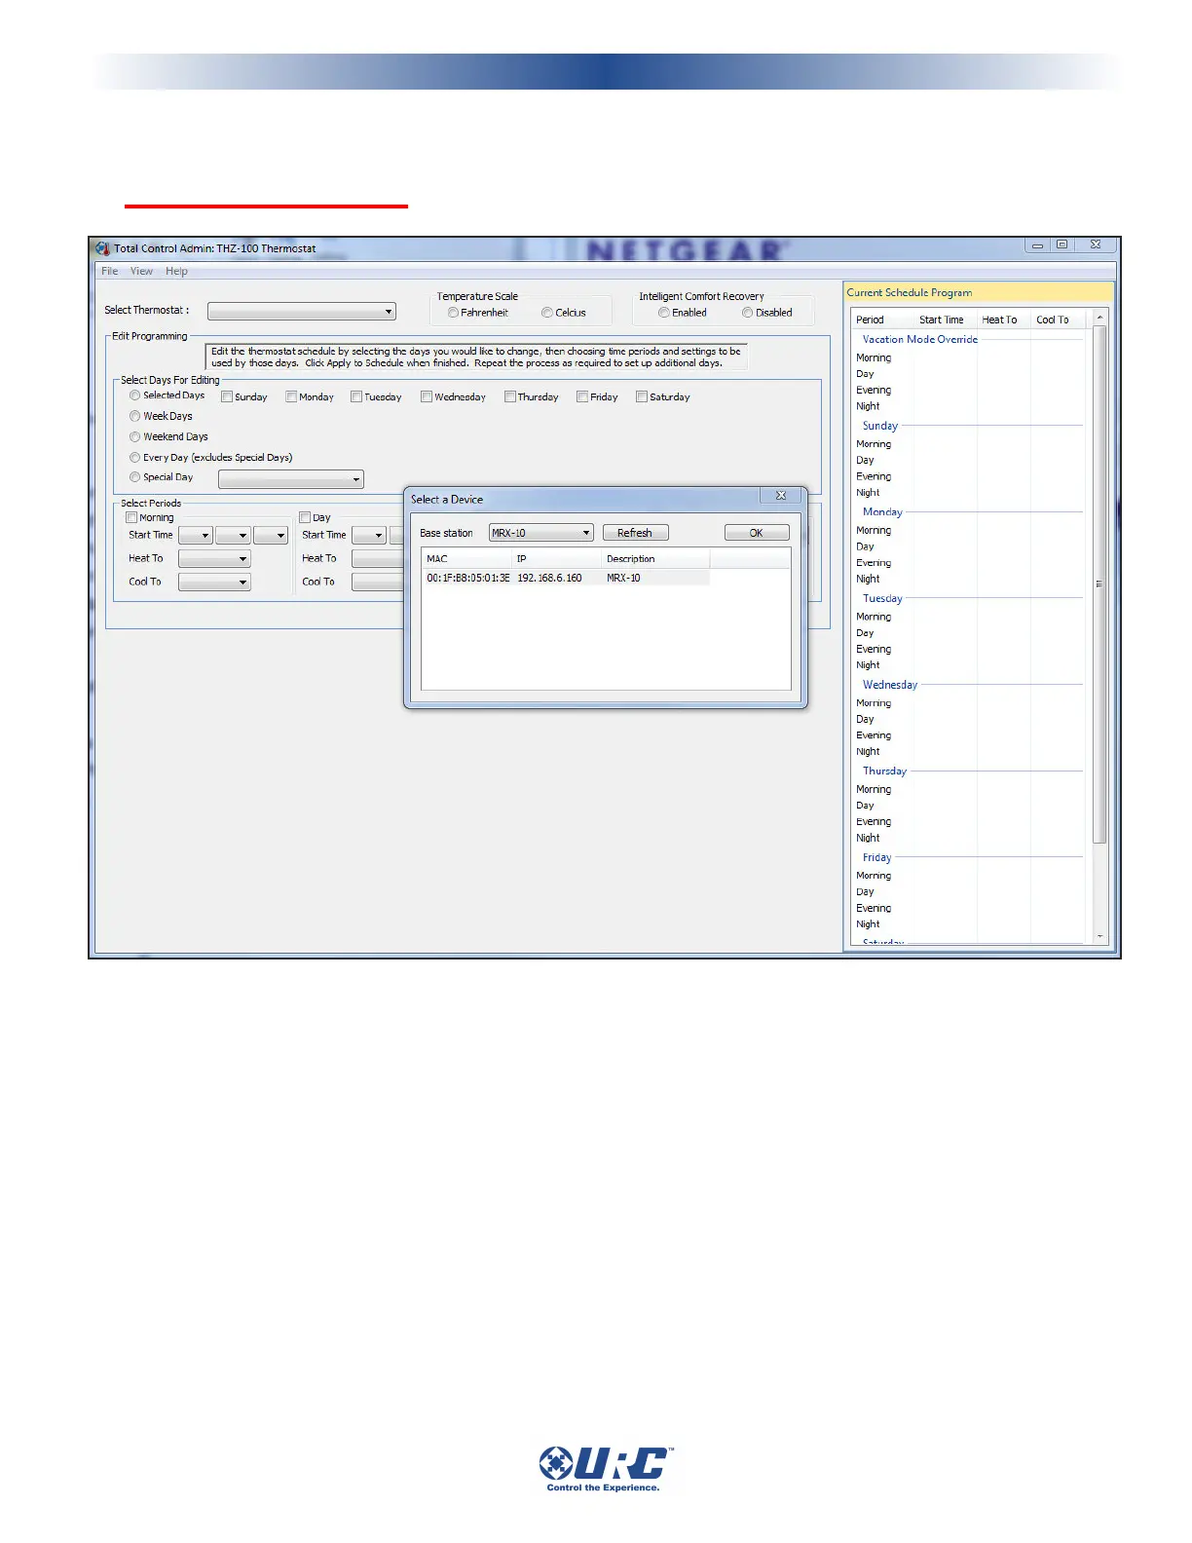This screenshot has height=1543, width=1192.
Task: Maximize the Total Control Admin window
Action: coord(1062,245)
